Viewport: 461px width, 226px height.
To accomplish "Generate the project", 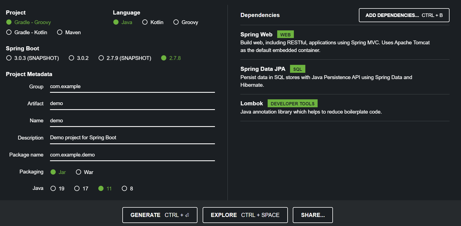I will click(160, 215).
